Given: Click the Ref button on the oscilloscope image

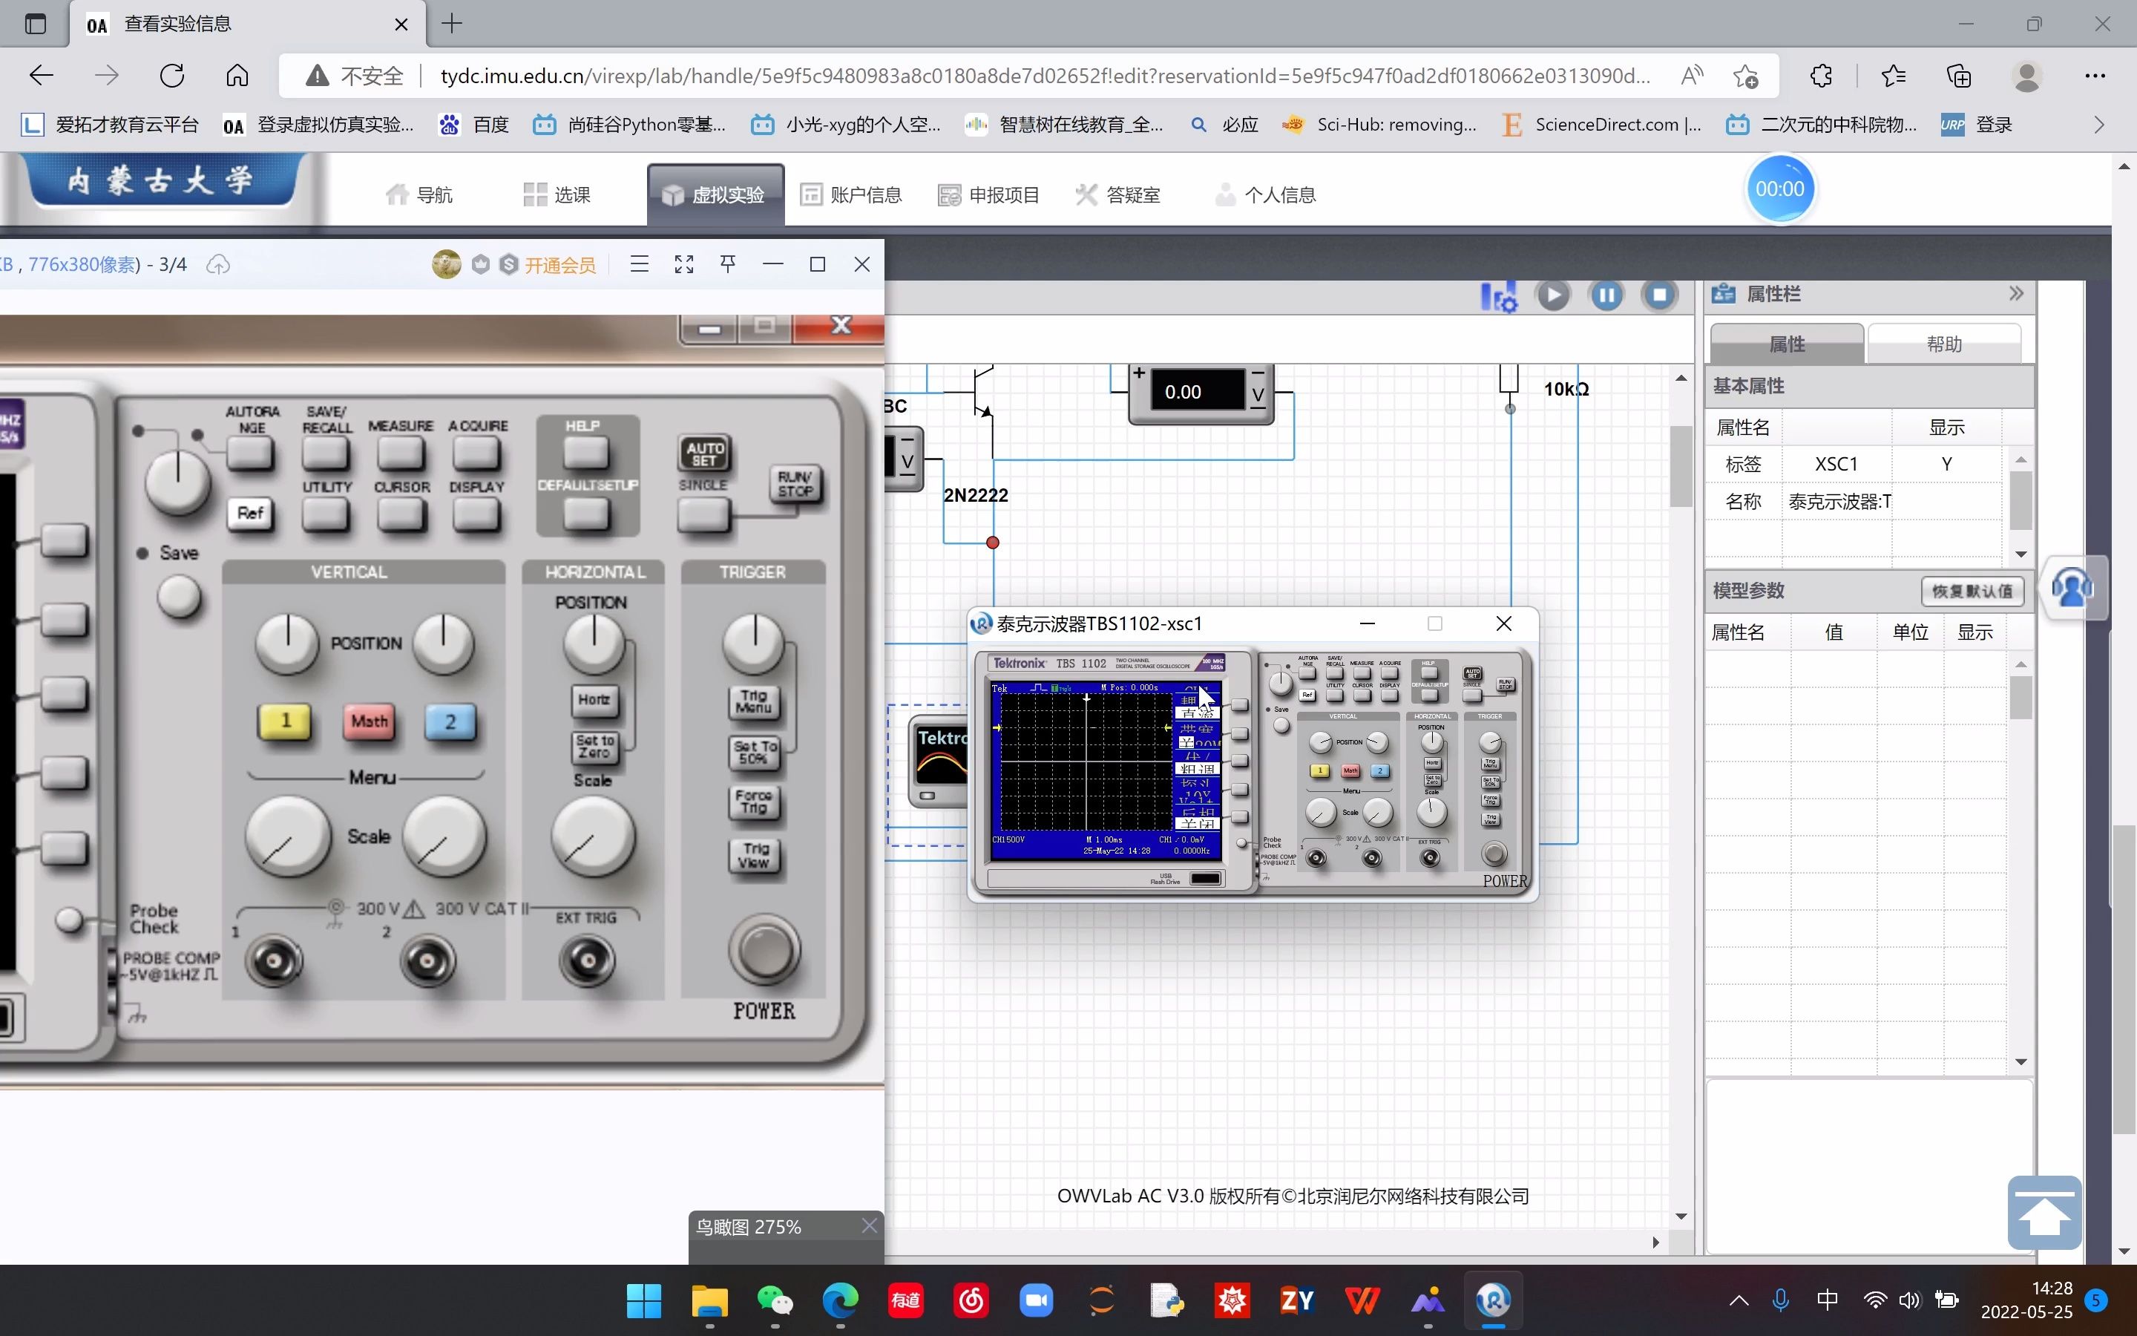Looking at the screenshot, I should [x=250, y=514].
